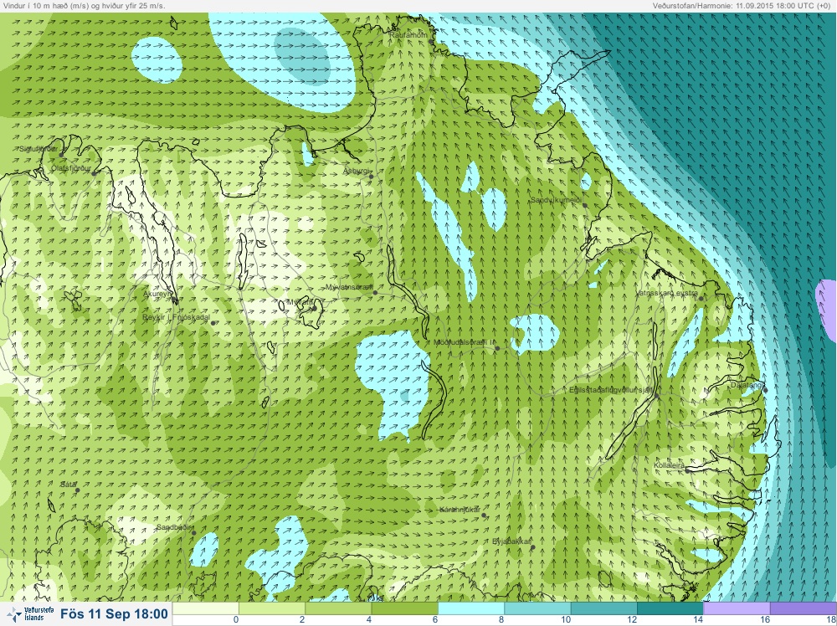The height and width of the screenshot is (626, 837).
Task: Select the Ólafsfjörður station label
Action: click(x=70, y=168)
